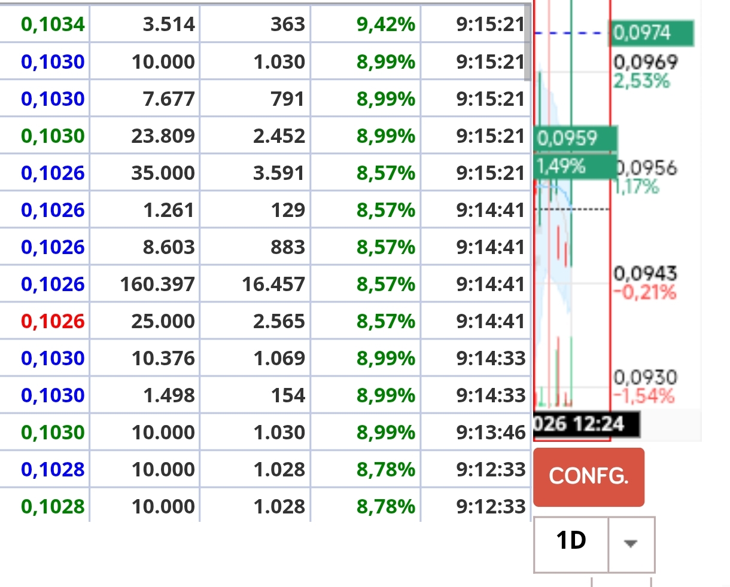Click the 0,0943 axis price label

(x=646, y=274)
